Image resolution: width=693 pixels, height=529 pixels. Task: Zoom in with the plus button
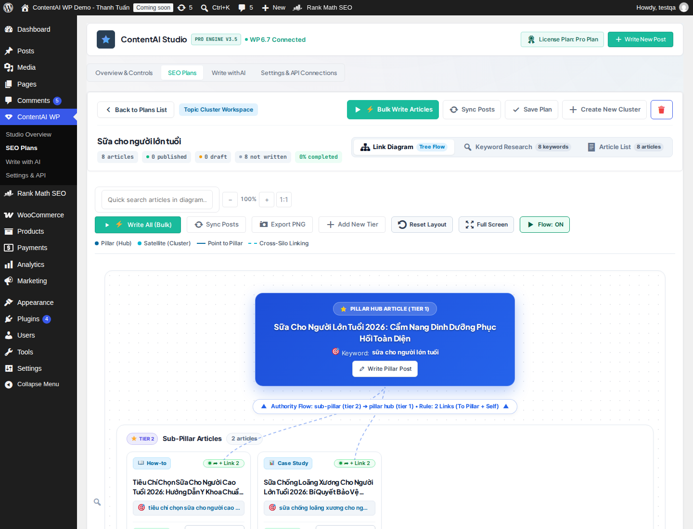[x=267, y=200]
